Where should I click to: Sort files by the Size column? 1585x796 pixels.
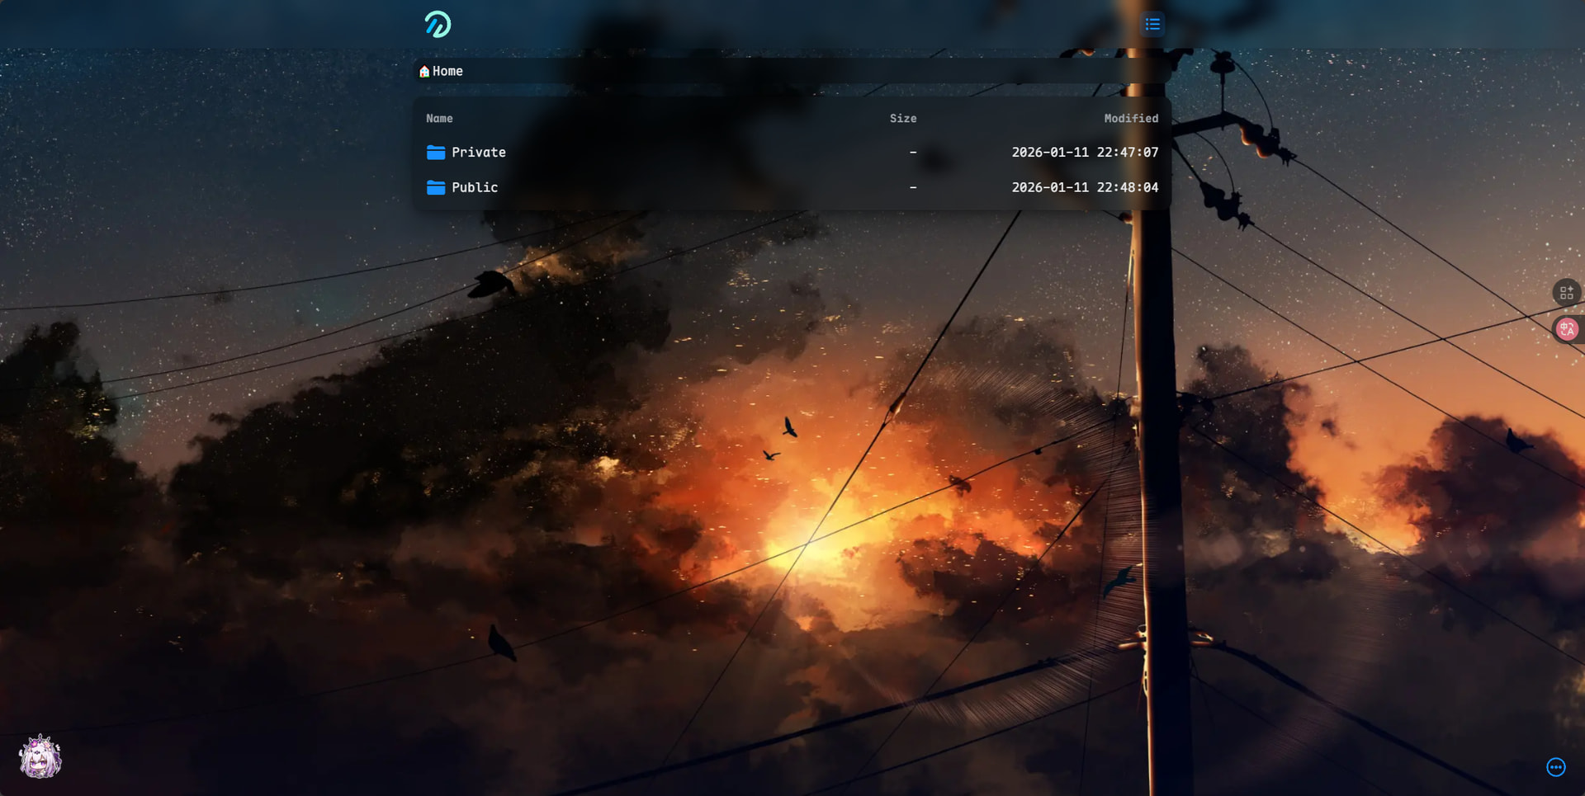903,118
